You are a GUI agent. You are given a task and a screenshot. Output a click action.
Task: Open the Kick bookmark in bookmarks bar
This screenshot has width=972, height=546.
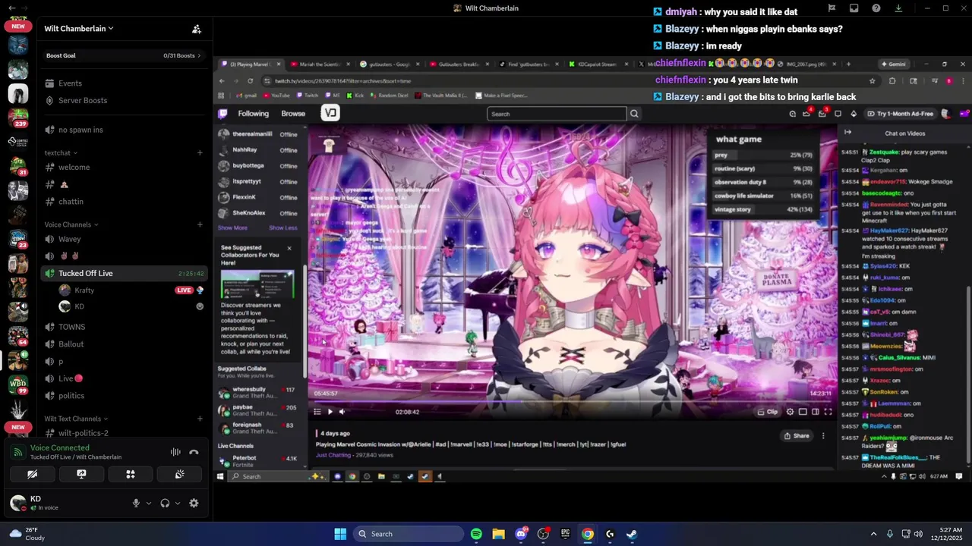click(355, 96)
